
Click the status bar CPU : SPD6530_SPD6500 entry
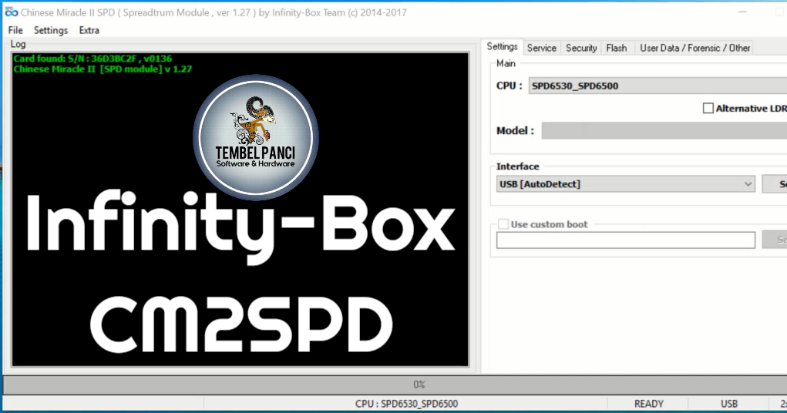[405, 404]
